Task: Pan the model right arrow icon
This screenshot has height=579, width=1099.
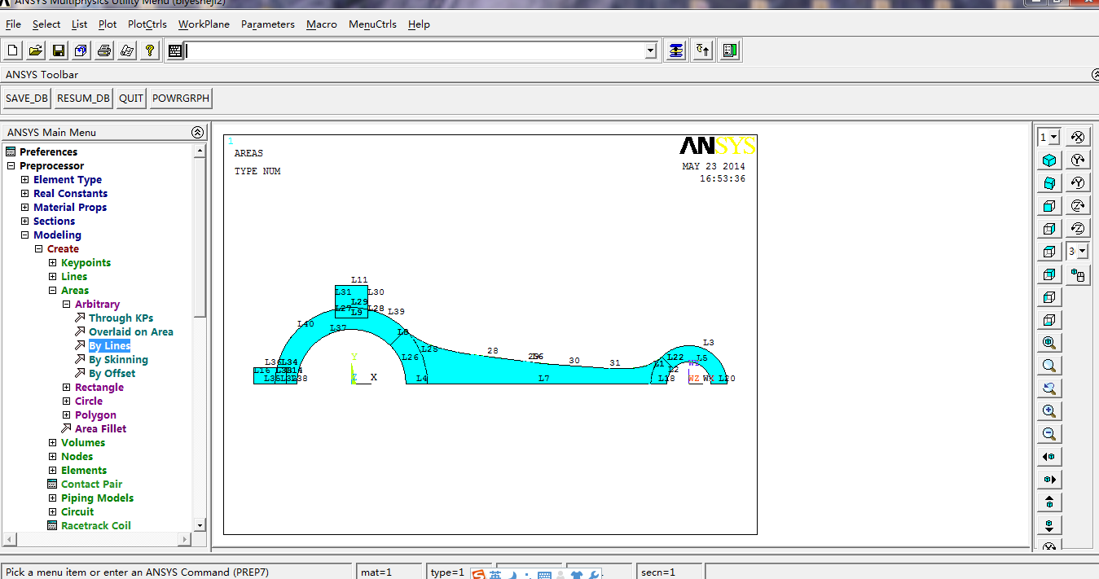Action: 1050,480
